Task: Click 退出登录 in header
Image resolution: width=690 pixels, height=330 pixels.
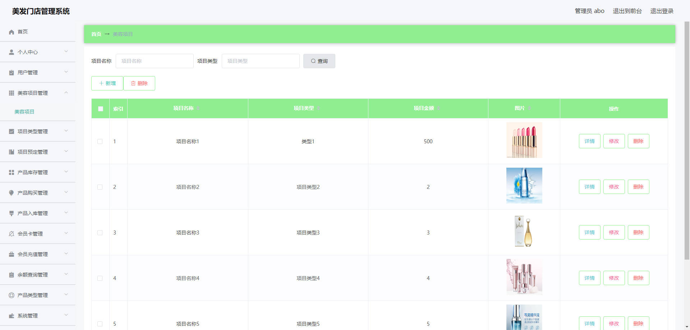Action: point(662,11)
